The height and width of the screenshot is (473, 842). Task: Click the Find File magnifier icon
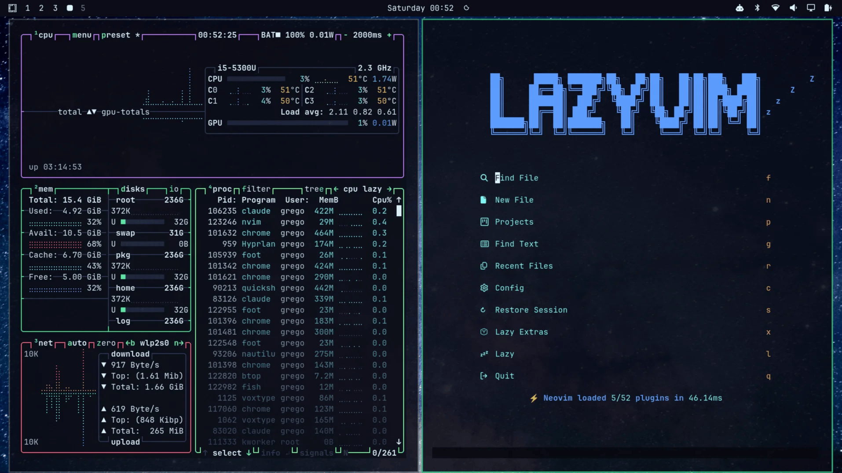tap(484, 178)
